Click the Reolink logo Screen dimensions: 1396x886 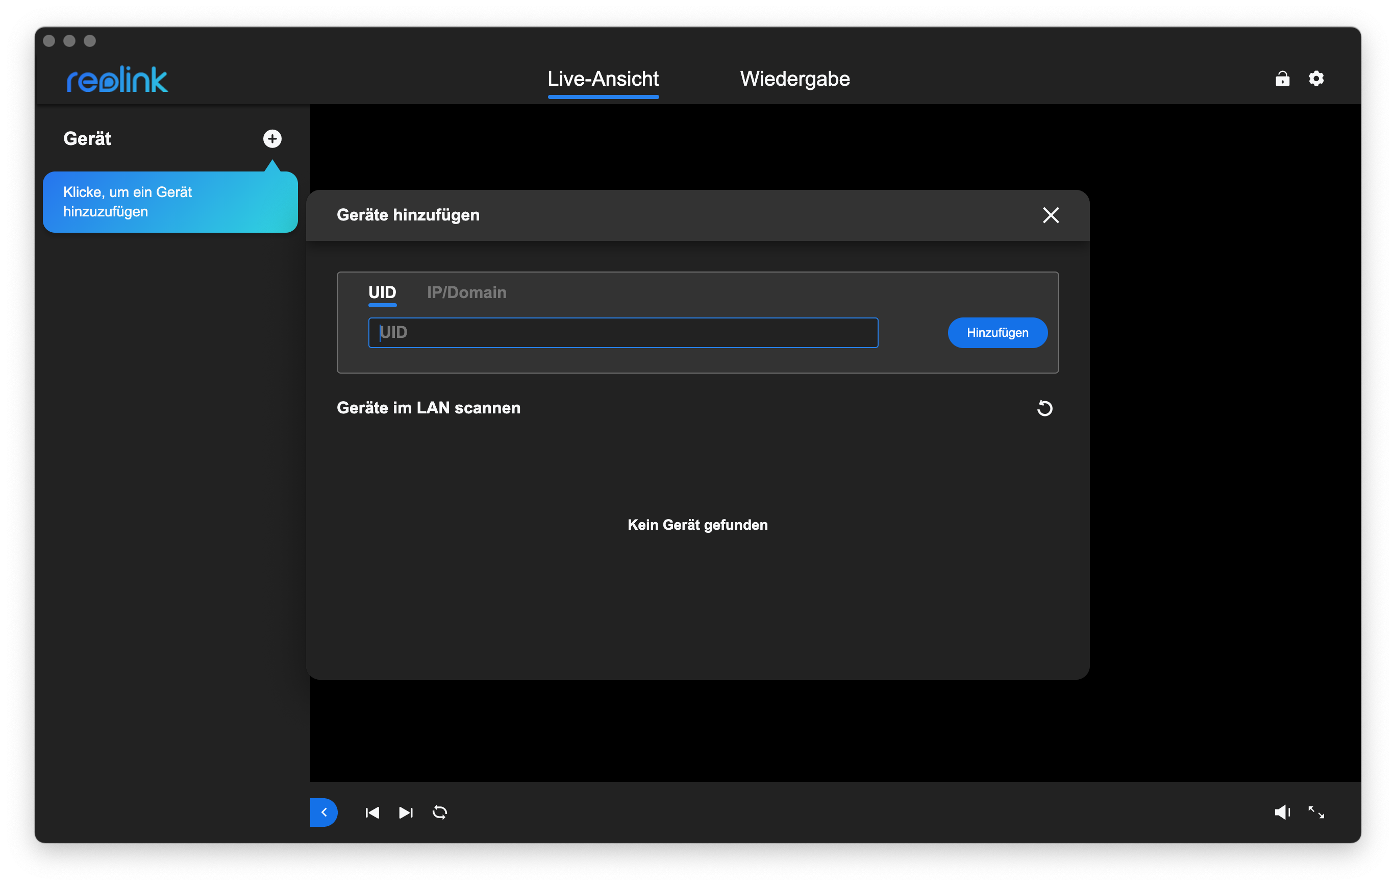[118, 80]
